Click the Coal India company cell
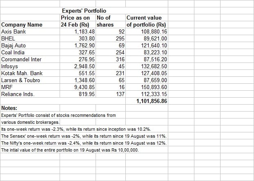Image resolution: width=254 pixels, height=181 pixels. pyautogui.click(x=30, y=52)
